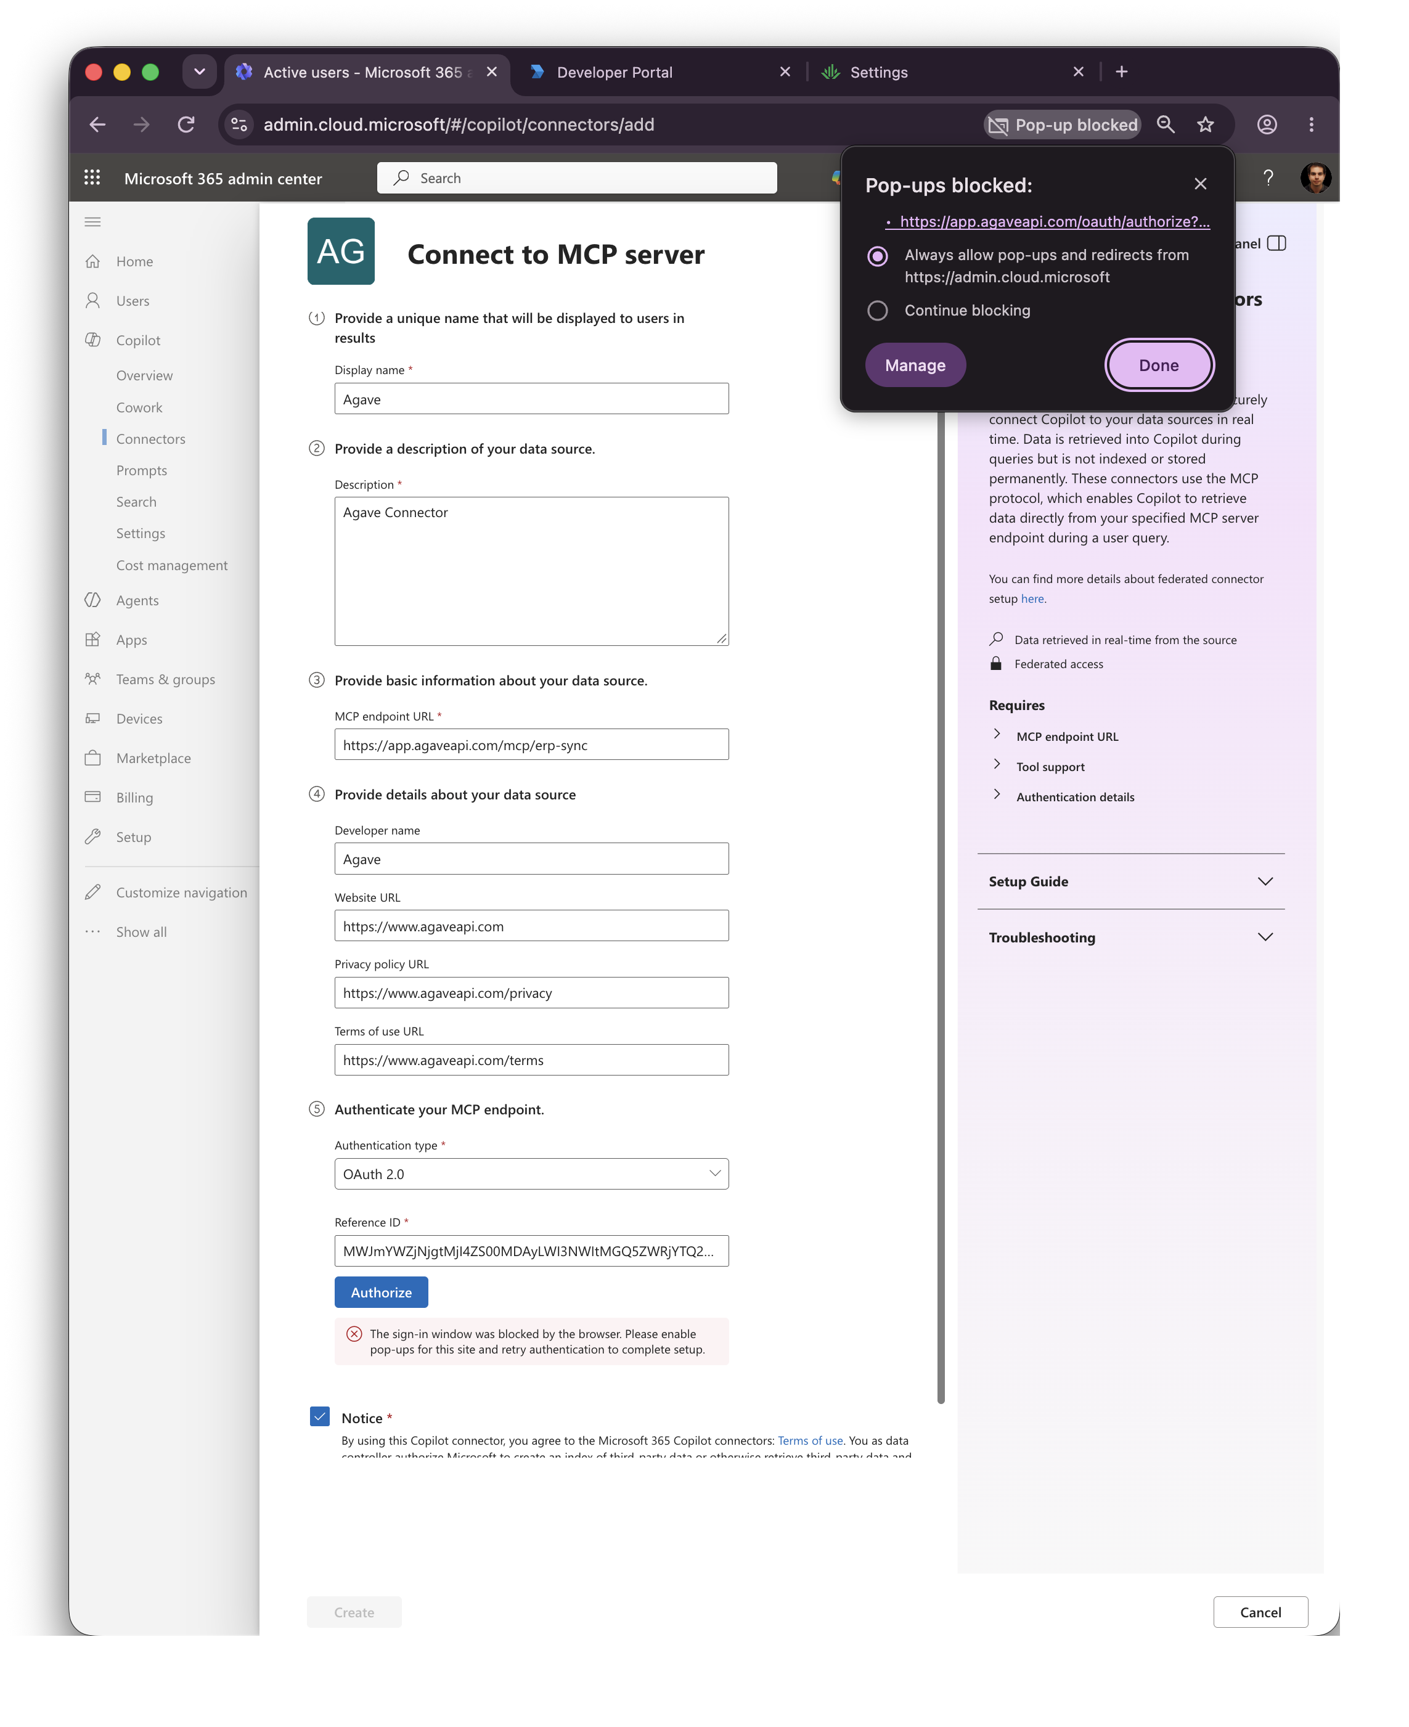This screenshot has width=1409, height=1727.
Task: Click the browser back arrow
Action: click(x=97, y=124)
